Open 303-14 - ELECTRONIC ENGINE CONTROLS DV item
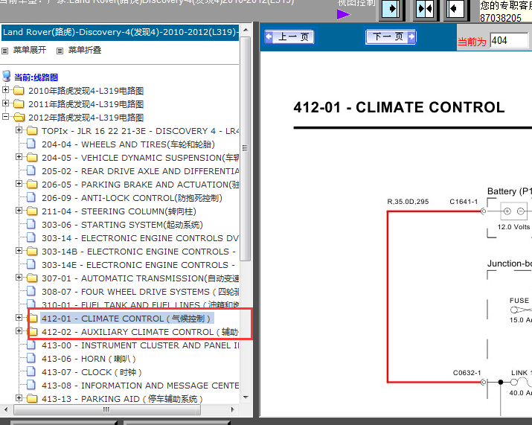This screenshot has height=425, width=532. click(x=140, y=238)
